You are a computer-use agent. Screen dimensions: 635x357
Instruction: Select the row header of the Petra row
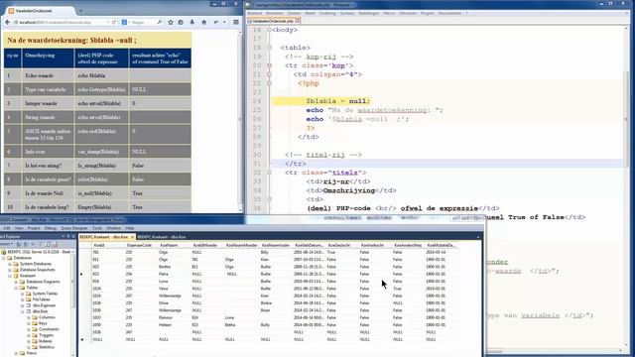pos(84,274)
